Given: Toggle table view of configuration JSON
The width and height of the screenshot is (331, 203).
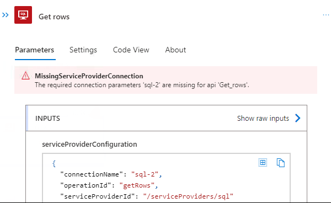Looking at the screenshot, I should (x=263, y=163).
